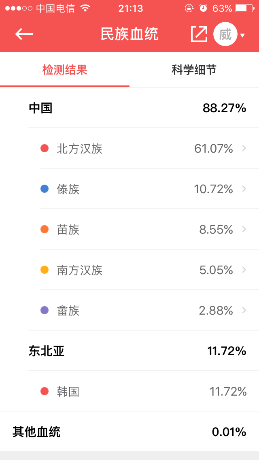Open the 傣族 row chevron
The image size is (259, 460).
point(244,189)
